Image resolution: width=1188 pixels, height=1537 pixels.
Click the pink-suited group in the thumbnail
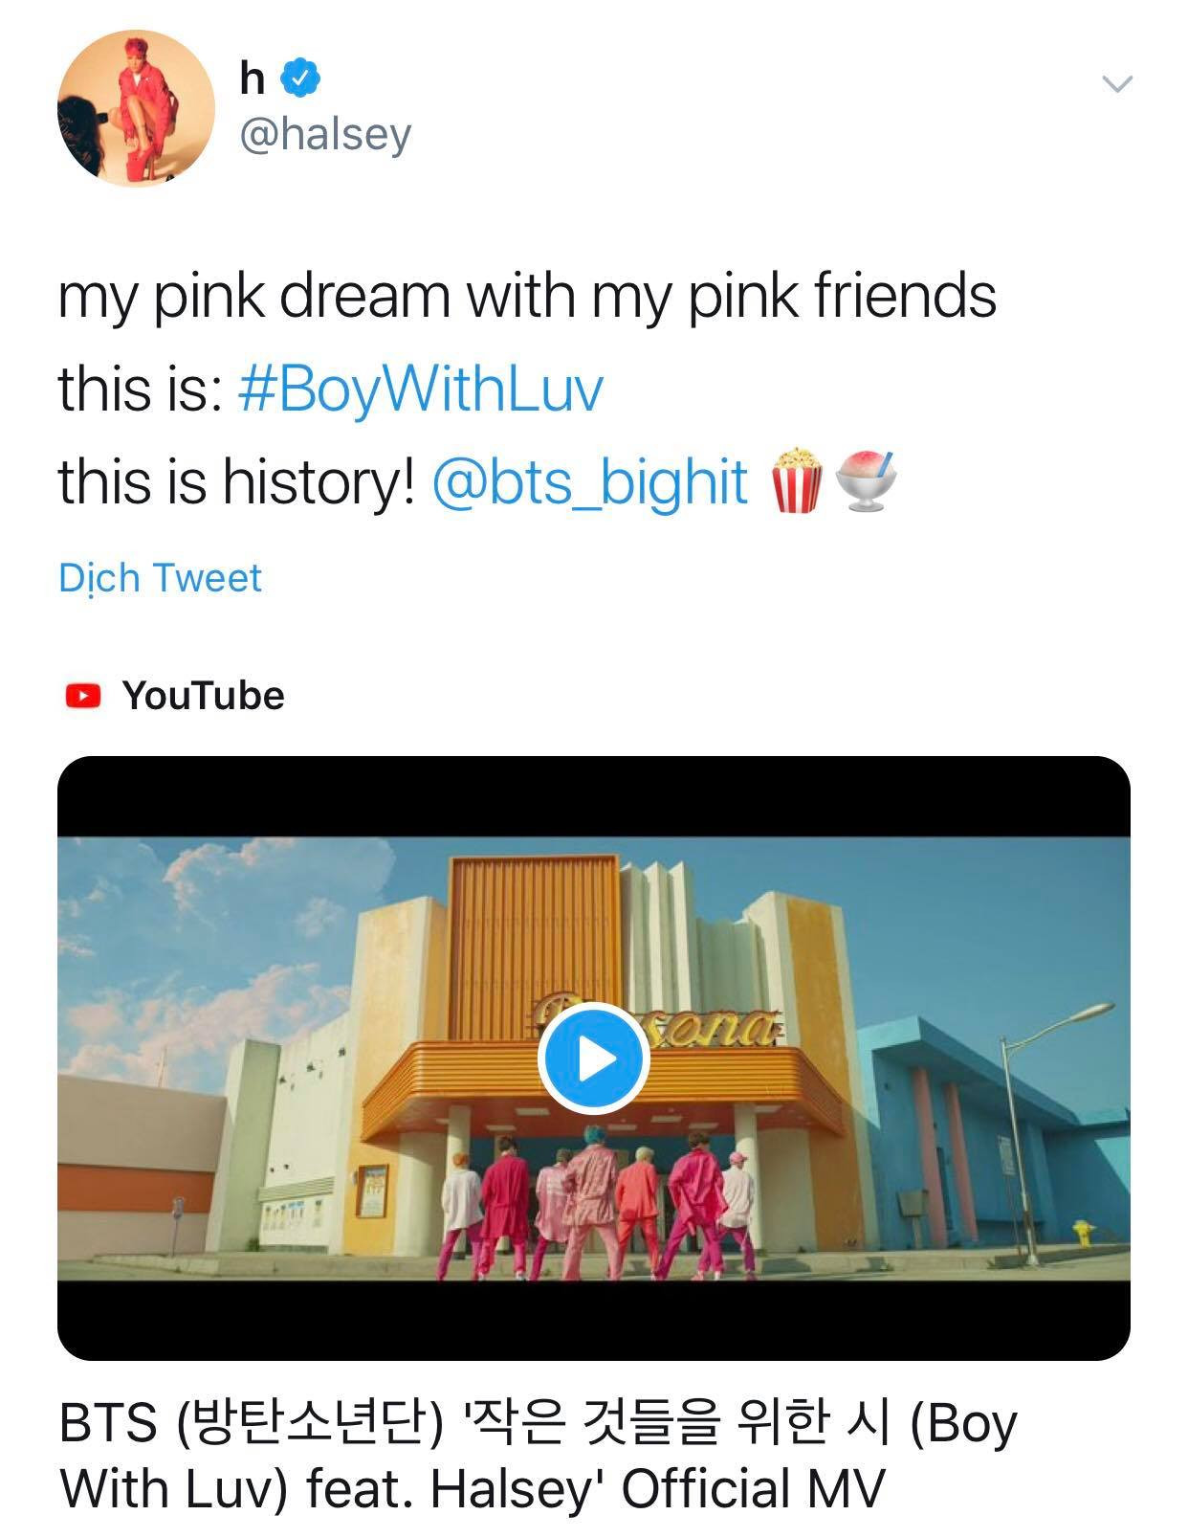click(593, 1201)
